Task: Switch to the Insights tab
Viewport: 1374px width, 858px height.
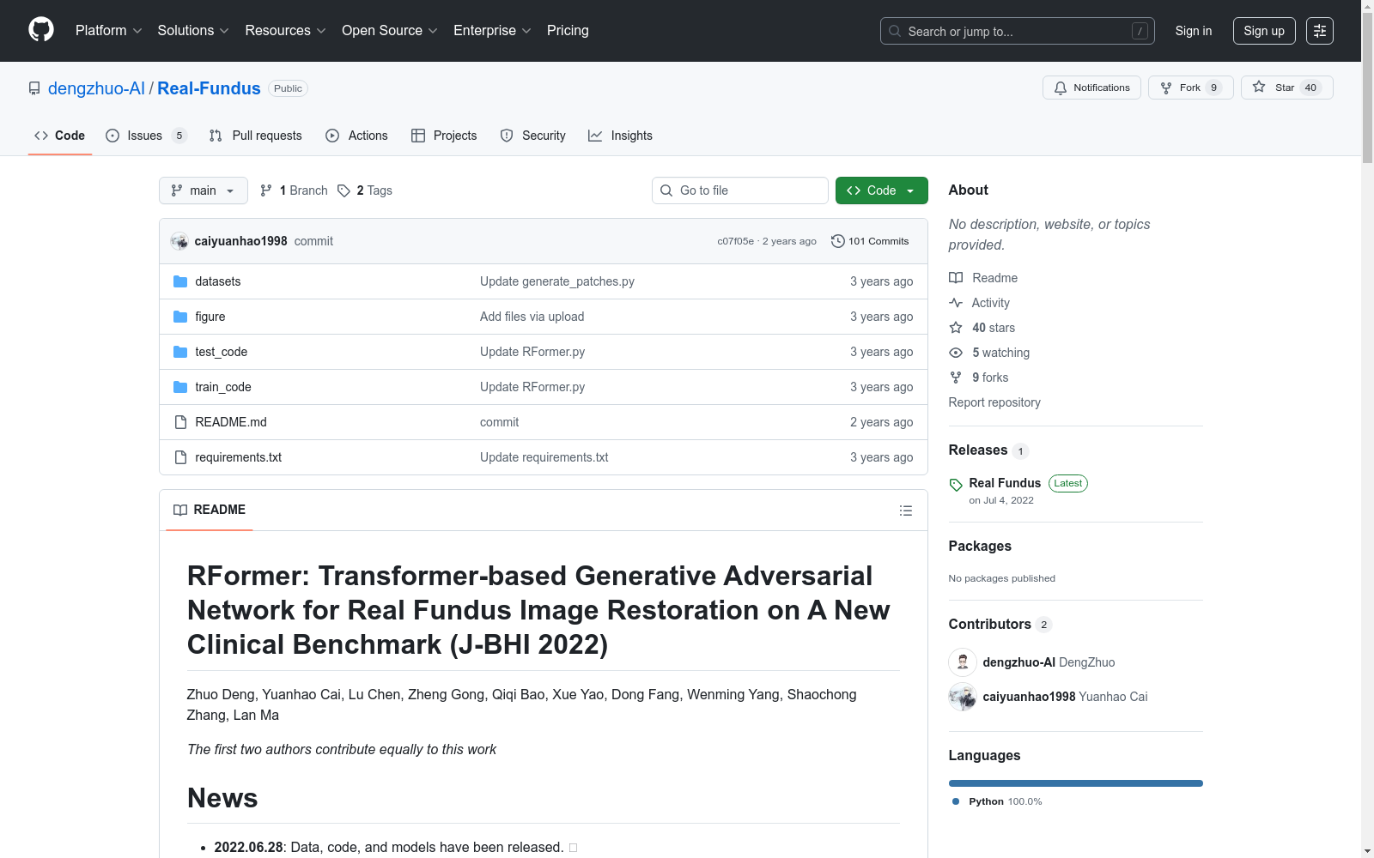Action: click(620, 136)
